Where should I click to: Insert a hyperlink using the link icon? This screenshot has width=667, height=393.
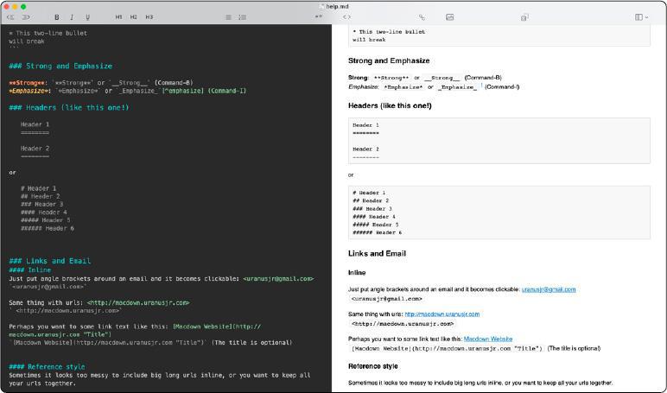[x=422, y=17]
